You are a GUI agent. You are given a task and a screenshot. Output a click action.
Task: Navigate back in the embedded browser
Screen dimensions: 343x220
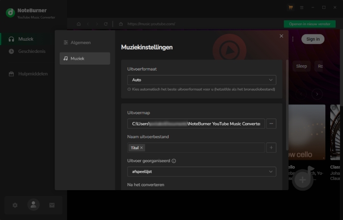click(x=88, y=24)
